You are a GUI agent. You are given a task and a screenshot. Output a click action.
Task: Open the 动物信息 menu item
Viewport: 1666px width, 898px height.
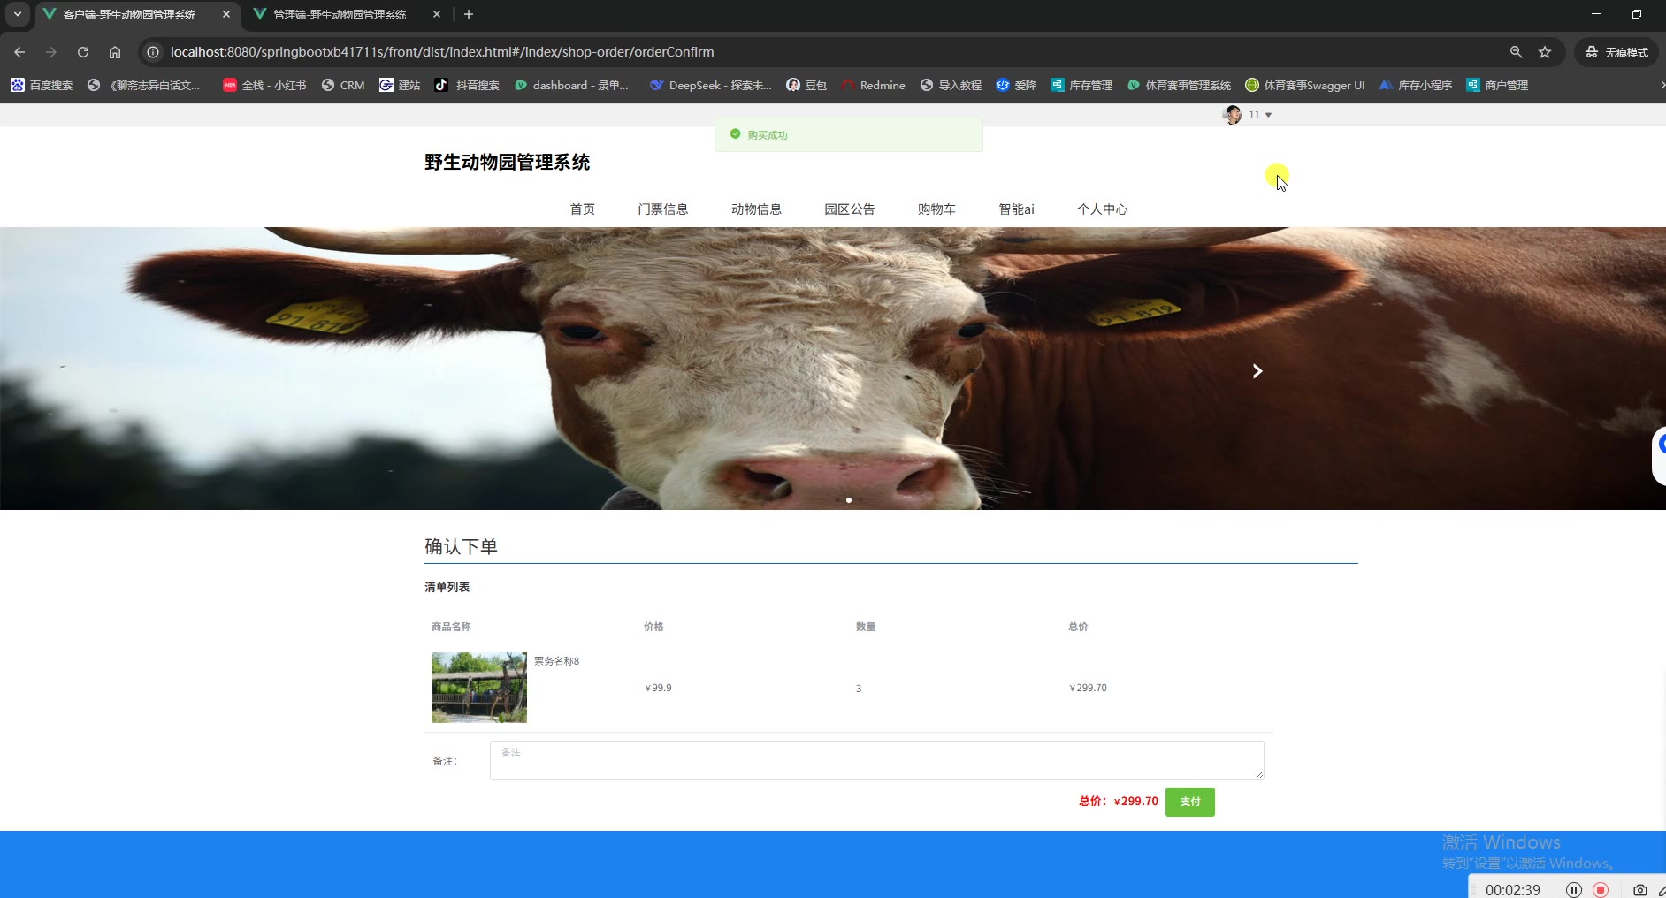click(756, 209)
